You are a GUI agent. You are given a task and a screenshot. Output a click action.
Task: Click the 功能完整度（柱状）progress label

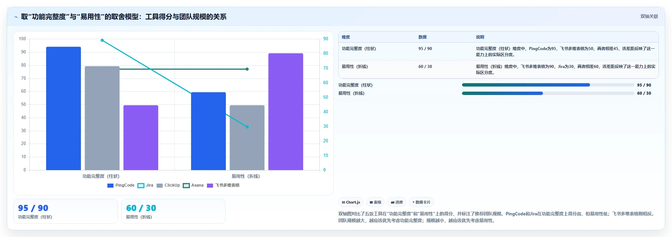(355, 85)
